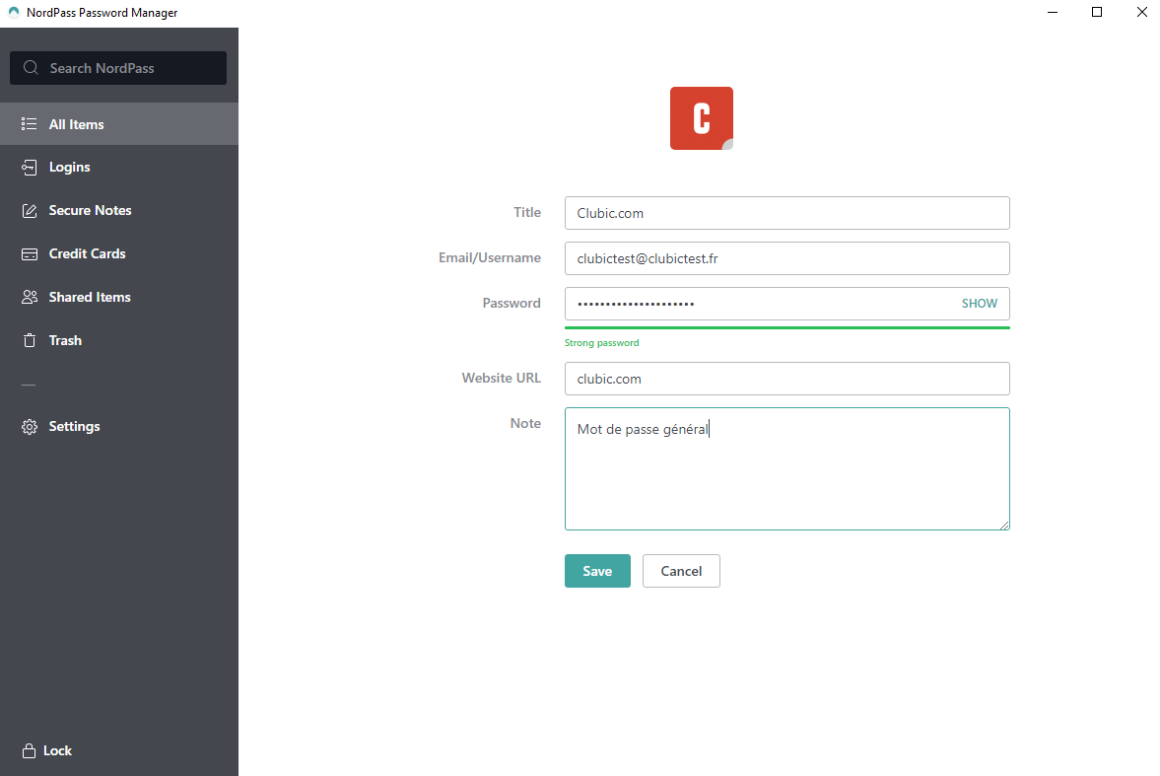Click the search magnifier icon
Screen dimensions: 1160x776
pos(31,67)
